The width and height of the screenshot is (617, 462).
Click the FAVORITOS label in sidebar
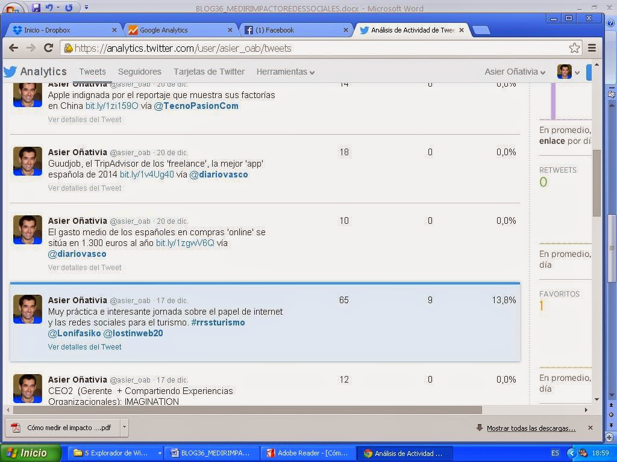coord(559,294)
